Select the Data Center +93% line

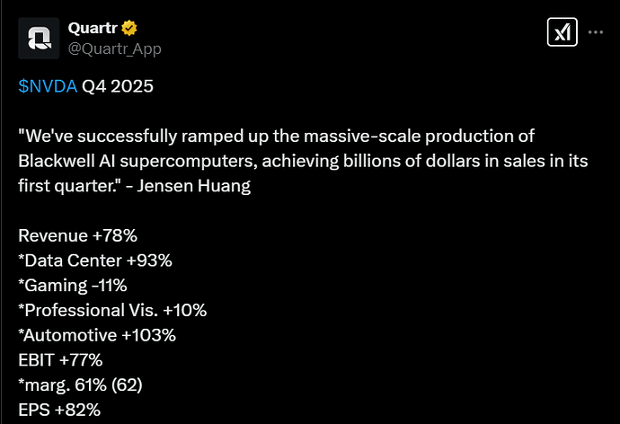pos(95,261)
